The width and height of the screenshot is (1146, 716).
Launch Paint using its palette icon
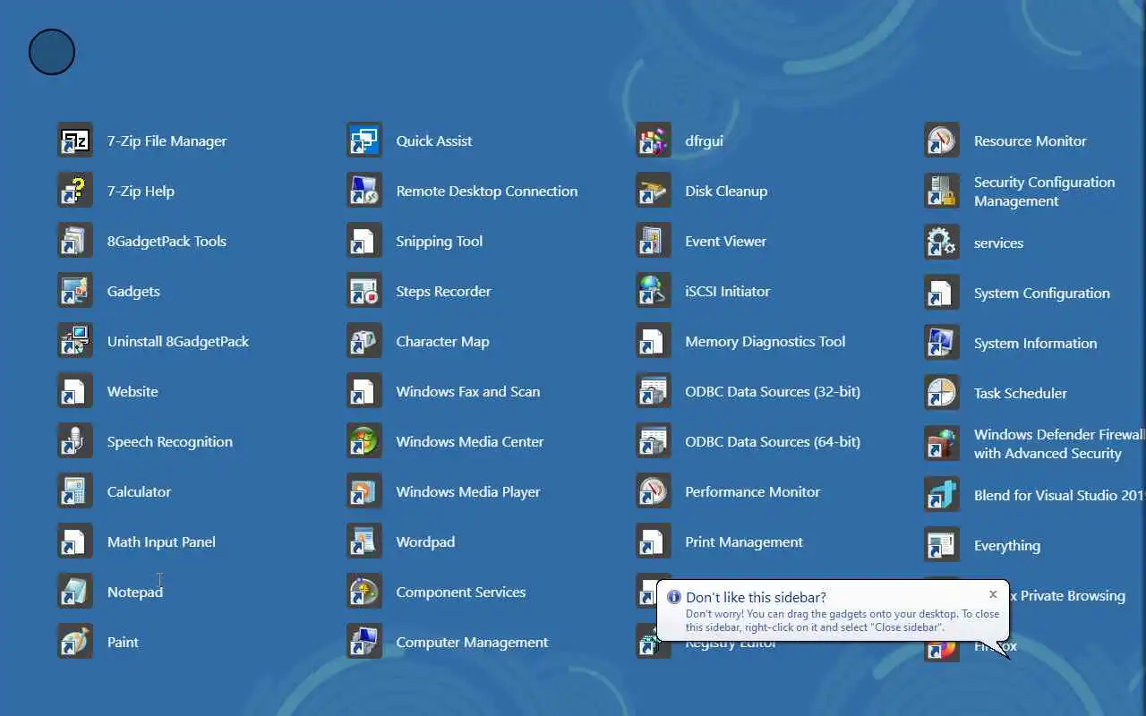pos(75,642)
